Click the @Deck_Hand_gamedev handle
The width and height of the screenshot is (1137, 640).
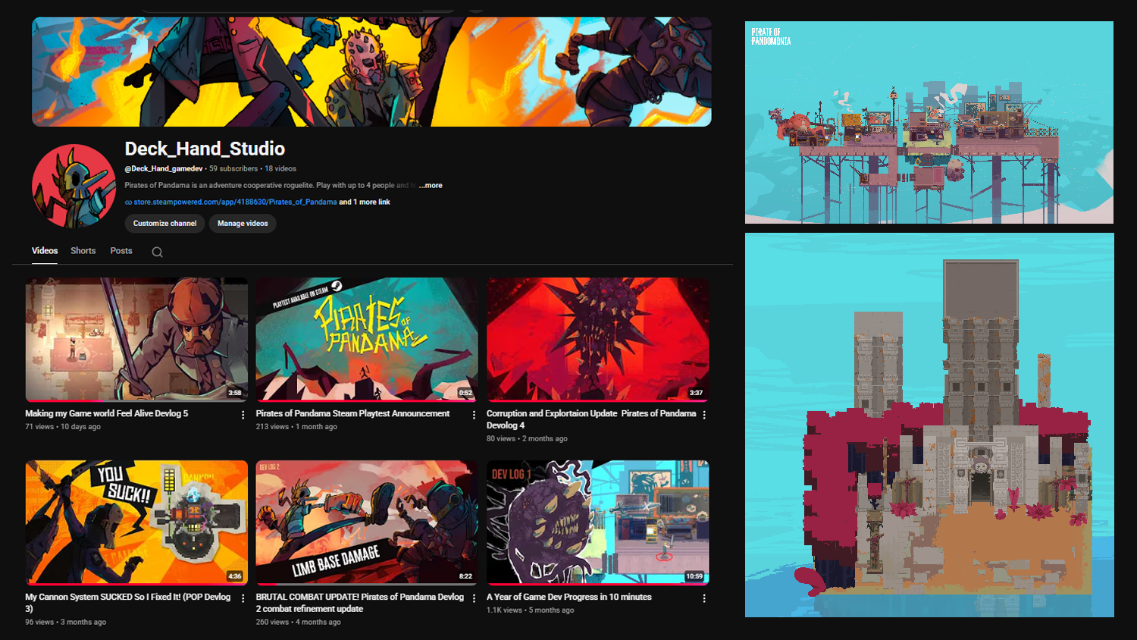[164, 169]
